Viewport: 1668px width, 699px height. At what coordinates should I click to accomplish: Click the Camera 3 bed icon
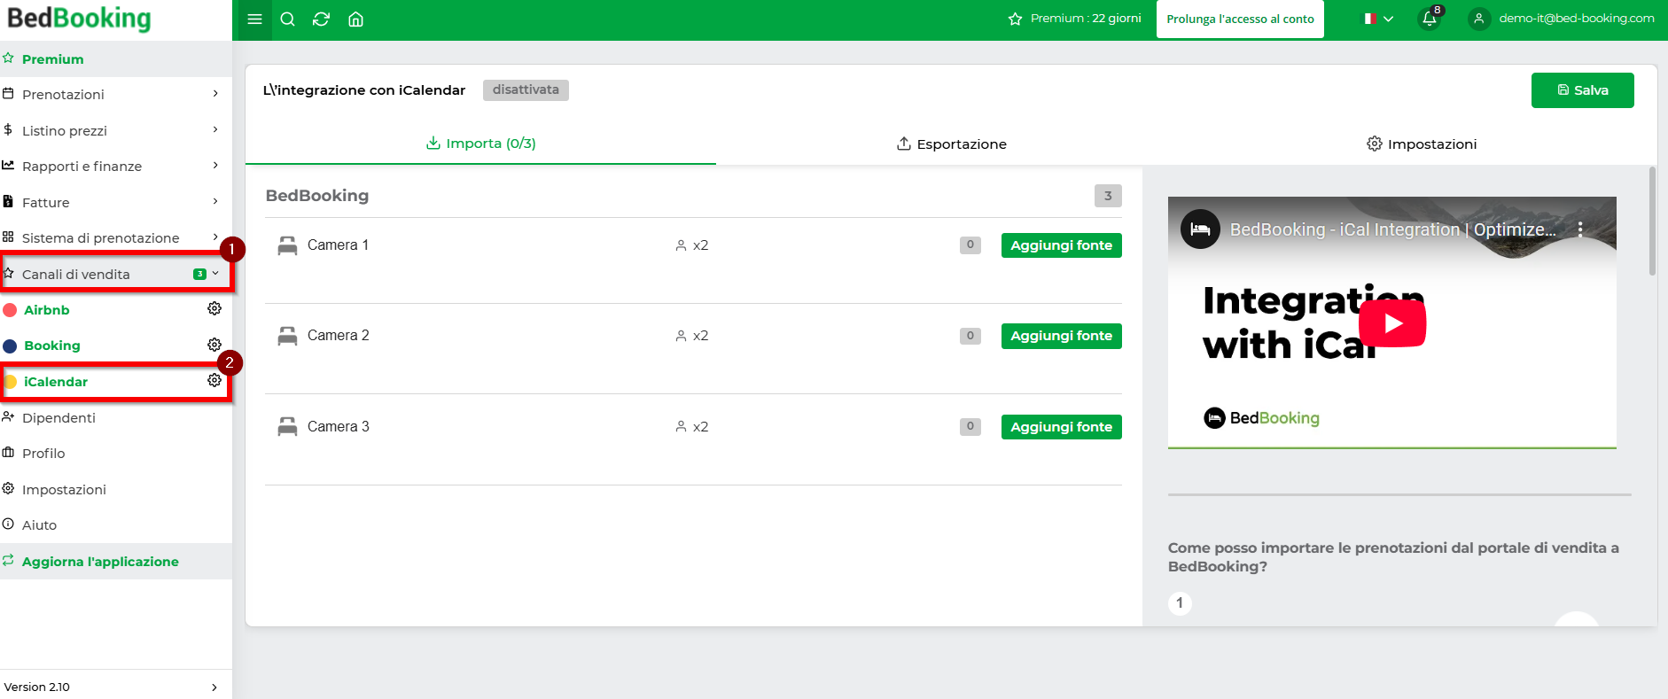287,427
